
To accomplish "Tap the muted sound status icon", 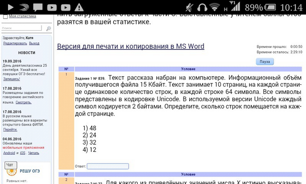I will [189, 8].
